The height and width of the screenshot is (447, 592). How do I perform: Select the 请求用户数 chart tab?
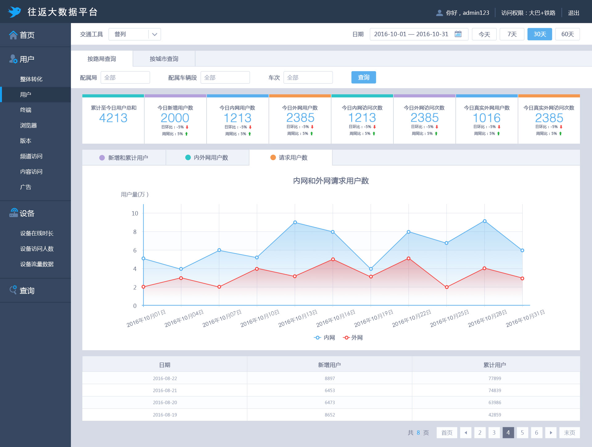[291, 158]
